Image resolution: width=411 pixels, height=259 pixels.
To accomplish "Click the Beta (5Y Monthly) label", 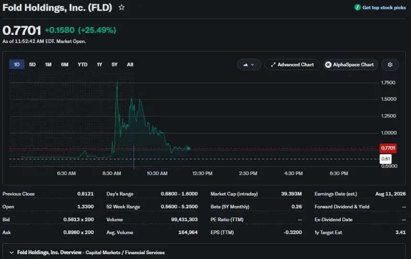I will coord(230,207).
